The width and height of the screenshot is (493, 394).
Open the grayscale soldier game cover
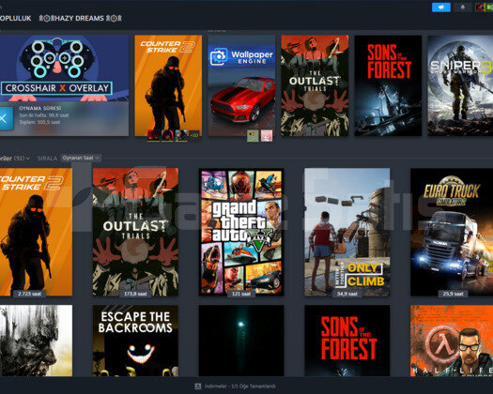(36, 341)
